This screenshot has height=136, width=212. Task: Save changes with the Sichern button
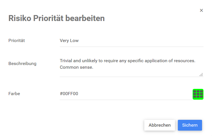click(190, 125)
